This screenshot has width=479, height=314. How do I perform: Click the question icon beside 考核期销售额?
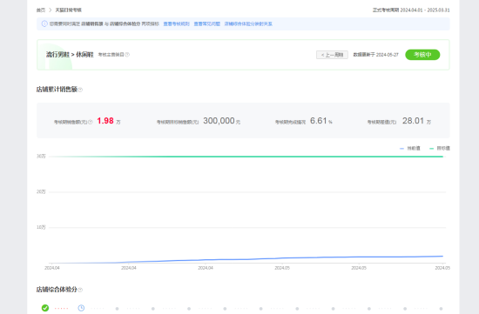point(91,122)
